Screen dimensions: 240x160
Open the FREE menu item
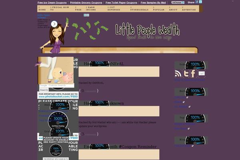pos(78,8)
